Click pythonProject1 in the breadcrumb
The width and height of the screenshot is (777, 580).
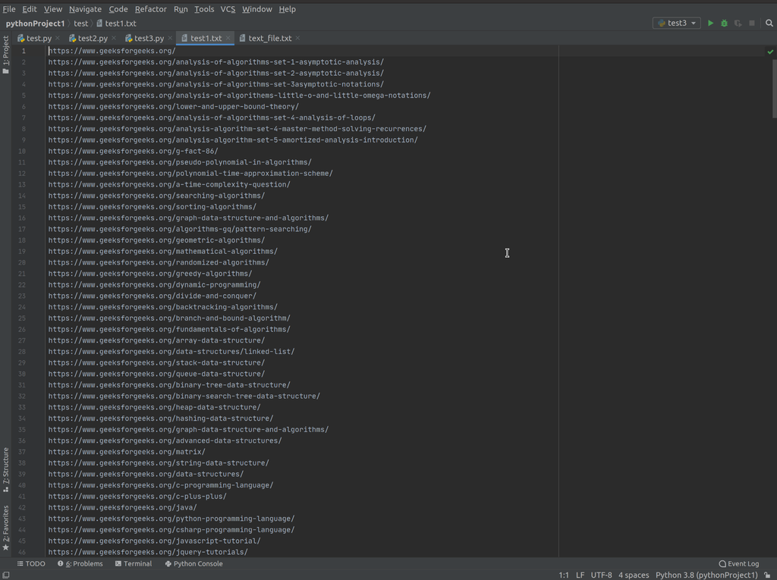click(x=35, y=24)
